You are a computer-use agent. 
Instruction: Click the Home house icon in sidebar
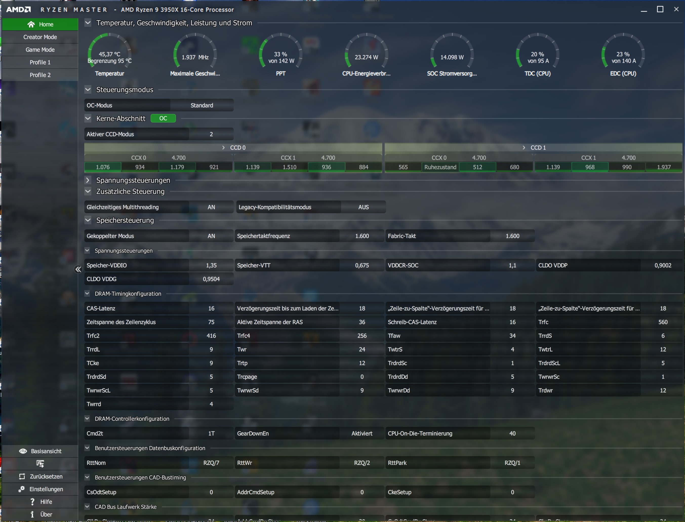click(31, 24)
